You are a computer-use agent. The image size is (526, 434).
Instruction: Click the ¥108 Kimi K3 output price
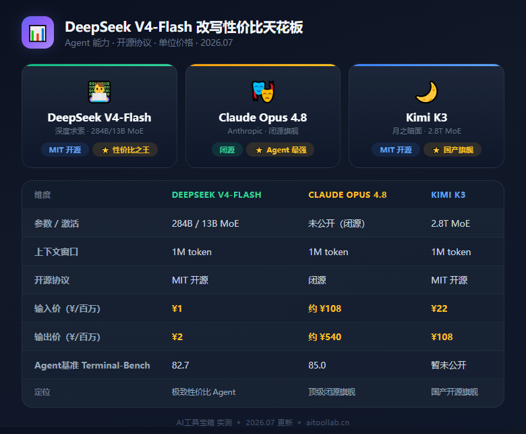[442, 337]
